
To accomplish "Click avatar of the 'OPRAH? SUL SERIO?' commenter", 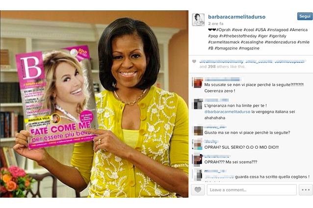I will click(198, 145).
